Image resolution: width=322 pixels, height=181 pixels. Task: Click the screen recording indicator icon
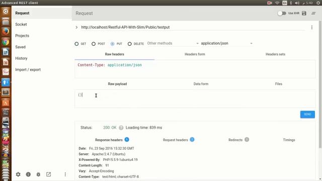(270, 3)
